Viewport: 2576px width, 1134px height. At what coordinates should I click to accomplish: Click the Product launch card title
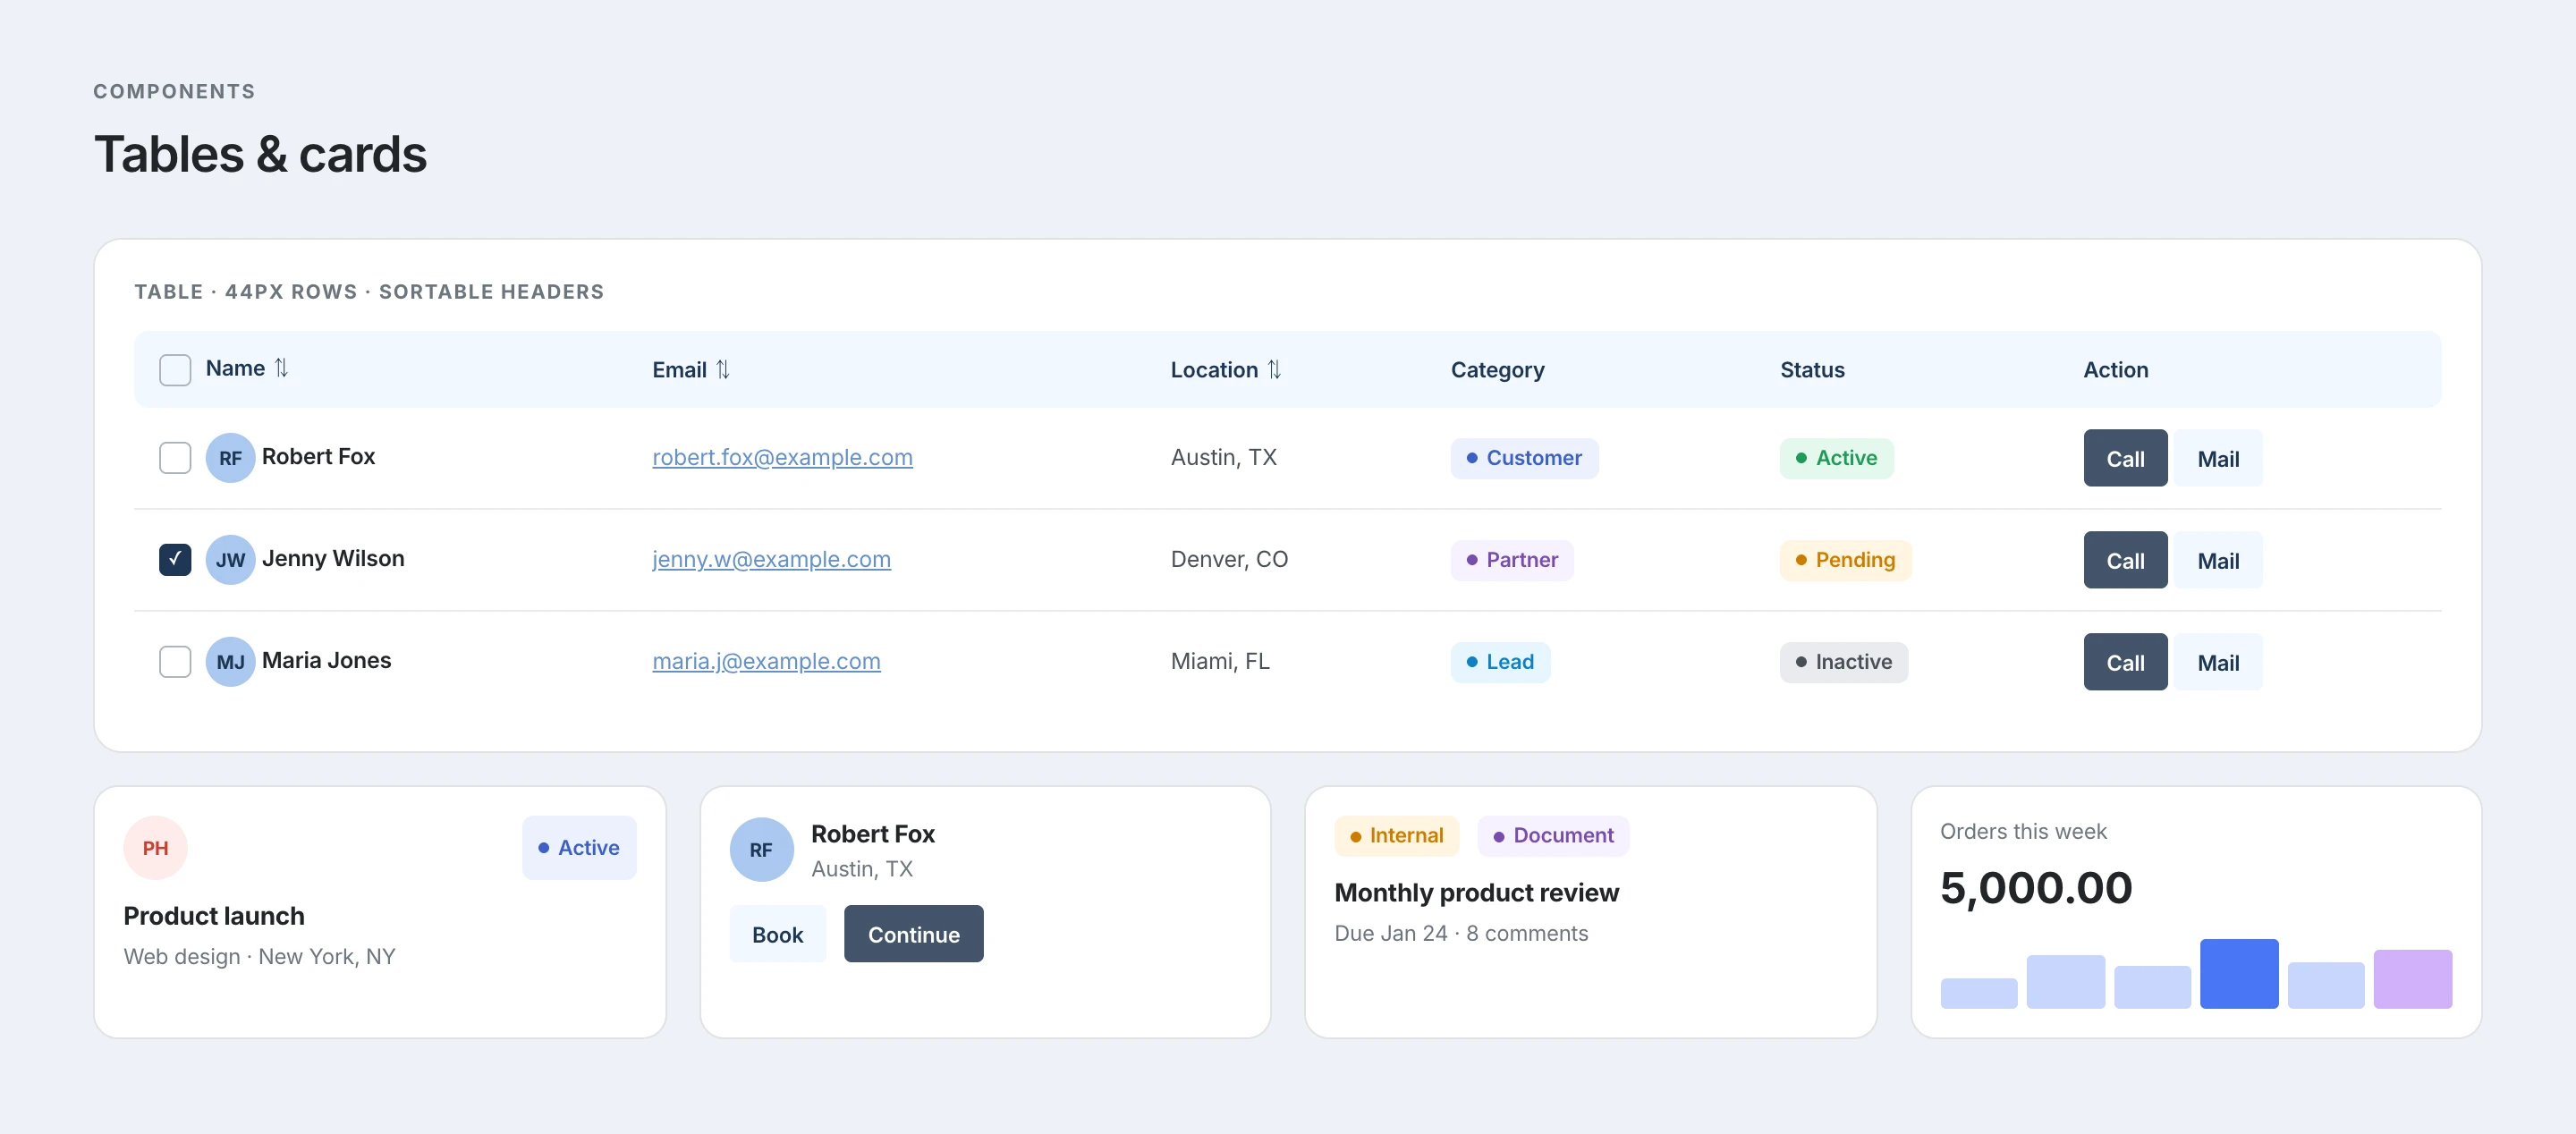click(214, 916)
